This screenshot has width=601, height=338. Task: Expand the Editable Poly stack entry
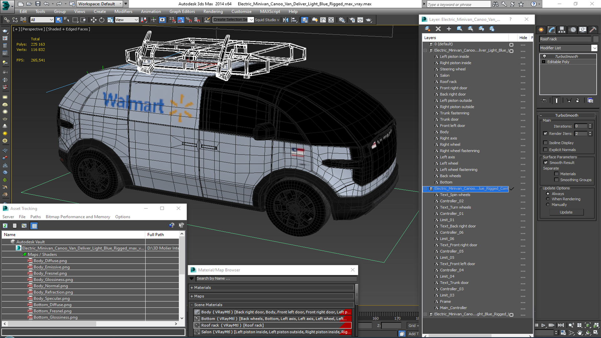544,62
